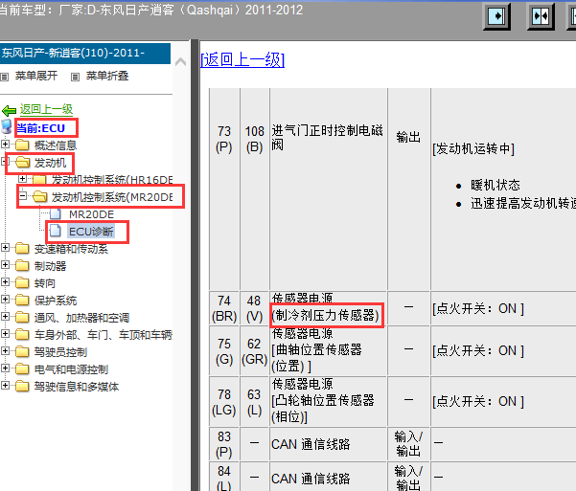Image resolution: width=576 pixels, height=491 pixels.
Task: Click the 74 (BR) terminal cell
Action: pyautogui.click(x=224, y=308)
